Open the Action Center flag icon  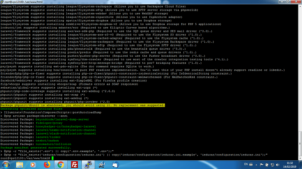tap(262, 165)
